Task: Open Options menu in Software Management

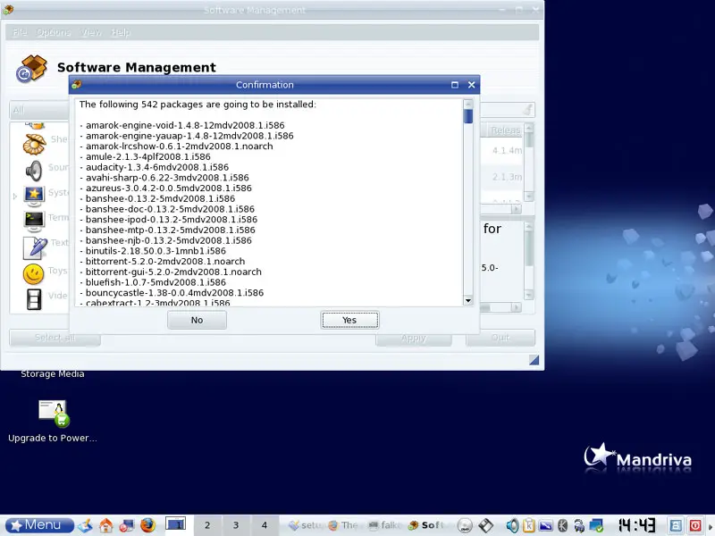Action: click(54, 32)
